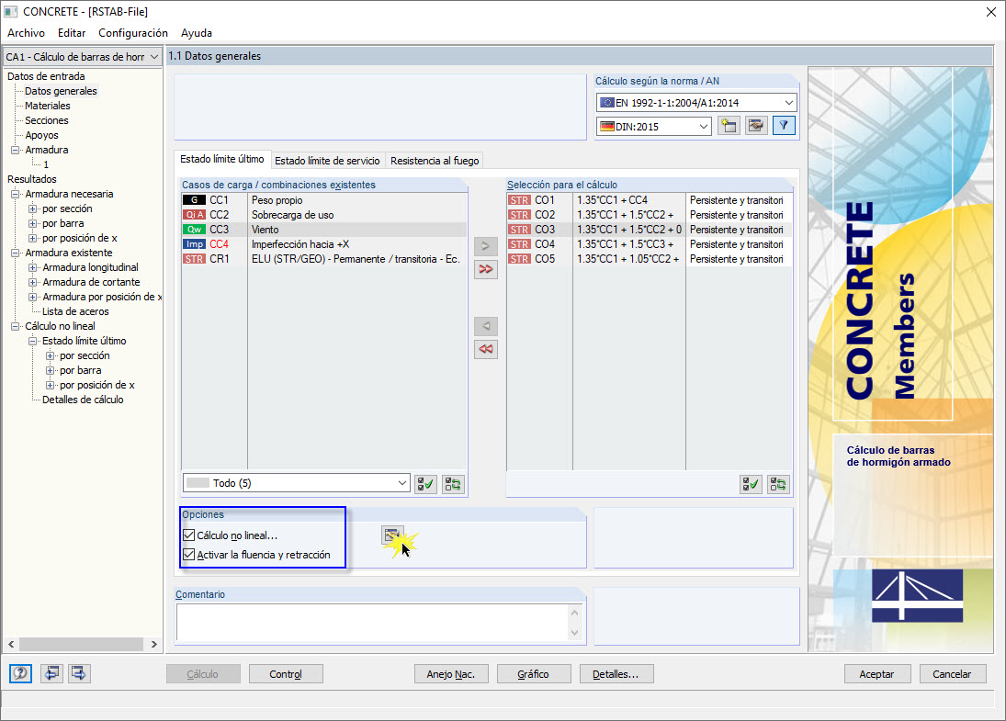
Task: Open the edit national annex settings icon
Action: click(x=756, y=126)
